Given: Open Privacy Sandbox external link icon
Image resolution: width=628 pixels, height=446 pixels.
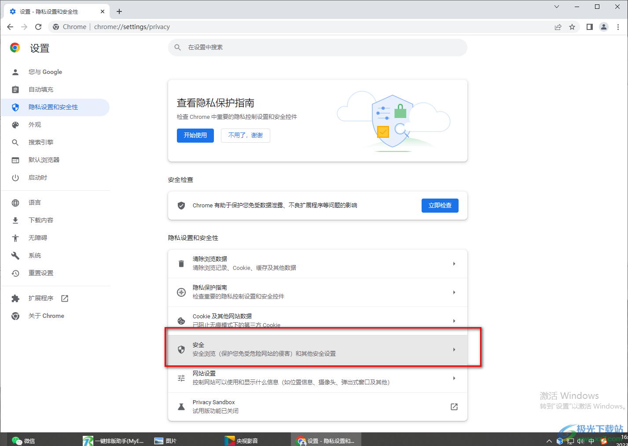Looking at the screenshot, I should [454, 407].
